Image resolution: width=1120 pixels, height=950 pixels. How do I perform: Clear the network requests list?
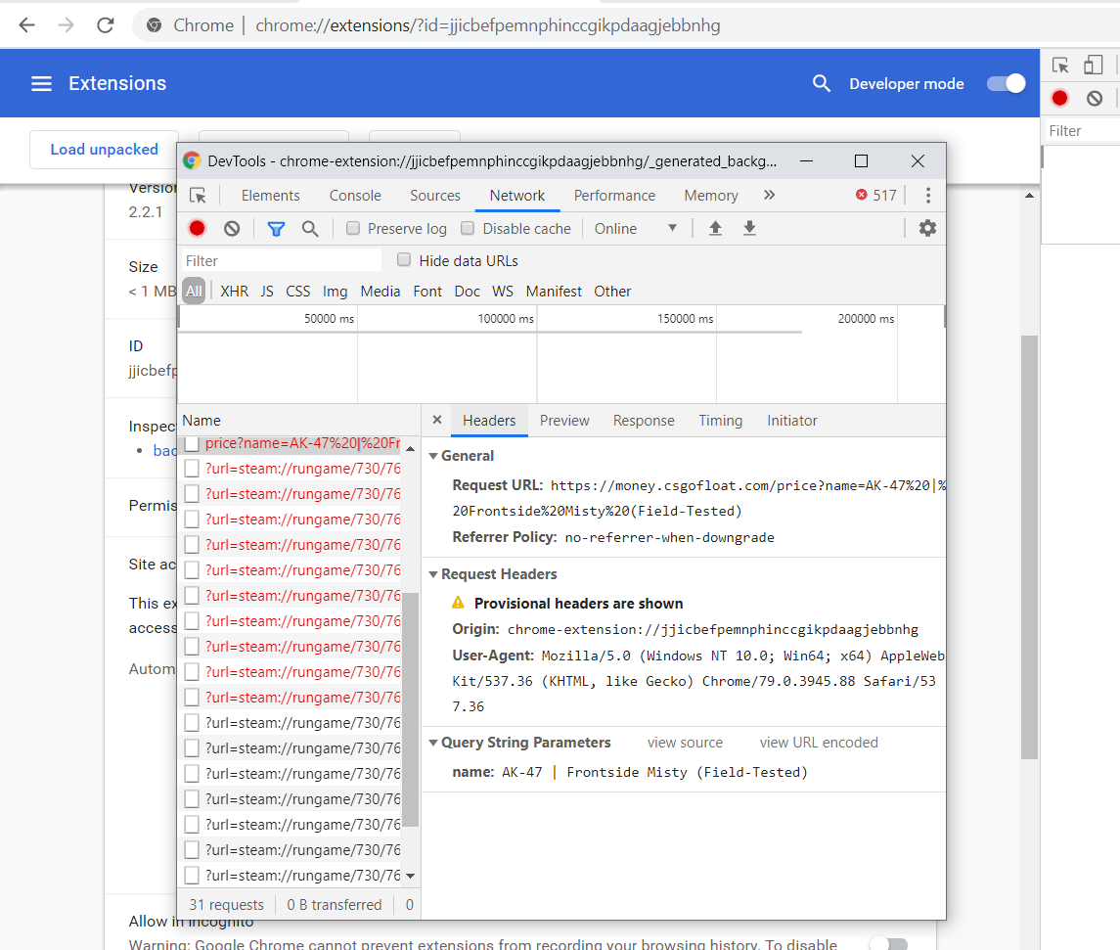[x=231, y=228]
